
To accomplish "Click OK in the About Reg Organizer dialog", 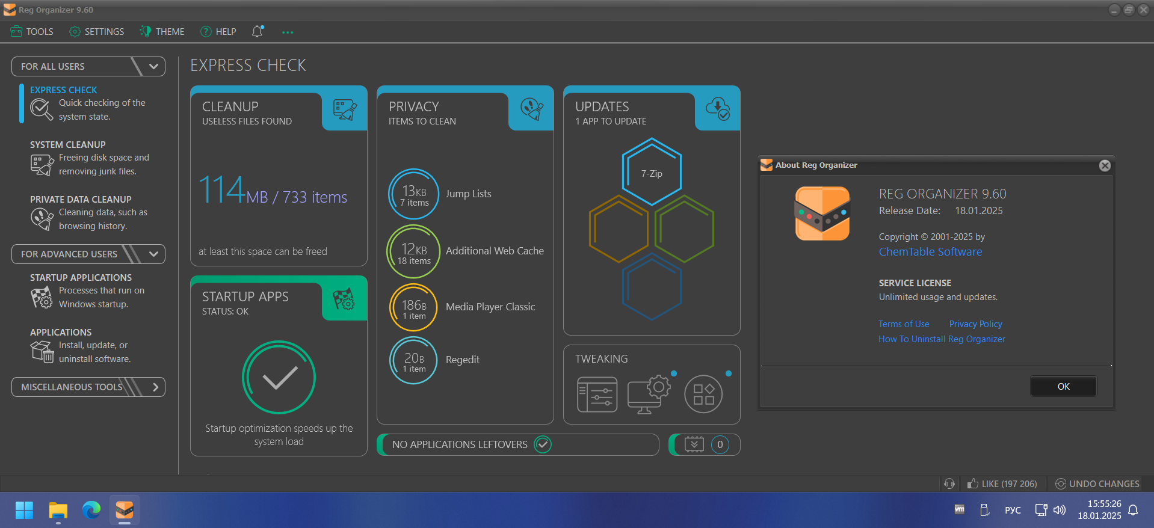I will 1064,386.
